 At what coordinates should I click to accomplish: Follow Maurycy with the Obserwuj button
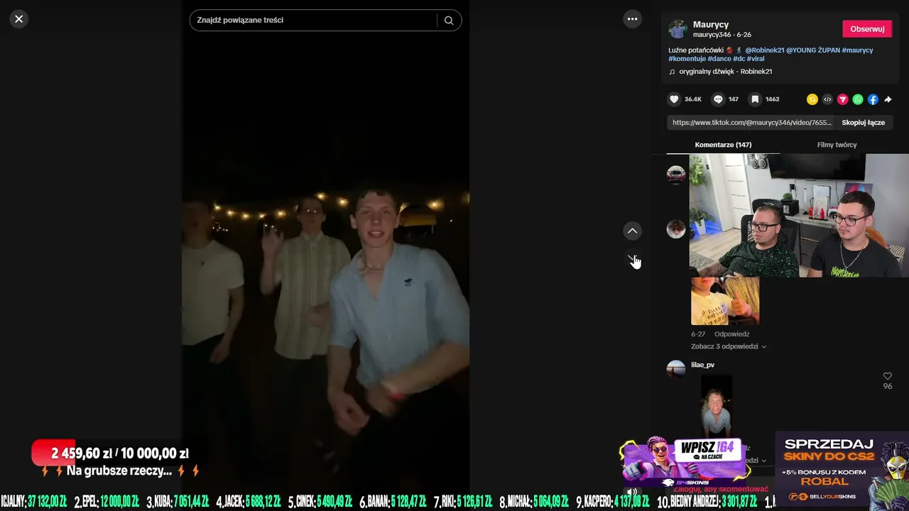[867, 29]
